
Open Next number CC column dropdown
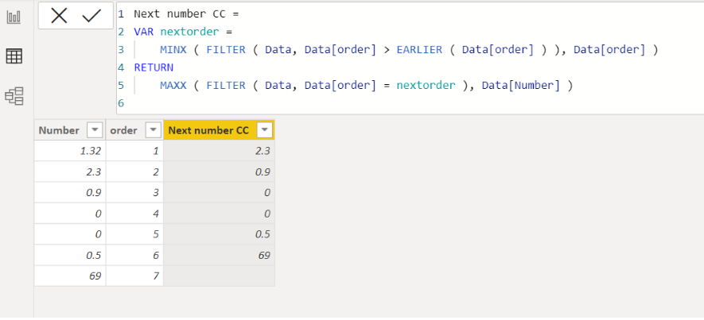(264, 130)
